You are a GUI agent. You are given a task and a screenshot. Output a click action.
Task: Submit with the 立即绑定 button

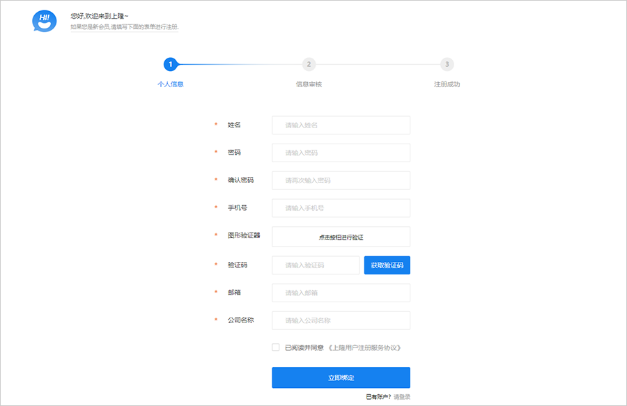[341, 377]
